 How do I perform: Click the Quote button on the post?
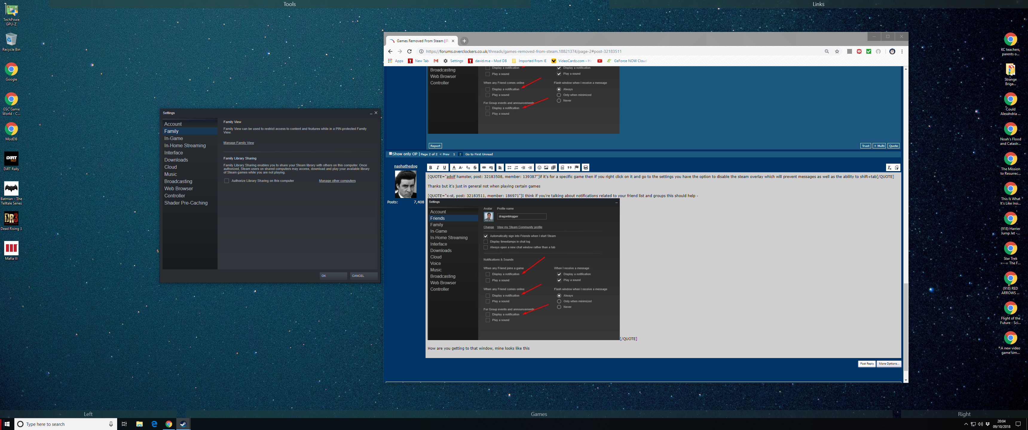coord(894,146)
